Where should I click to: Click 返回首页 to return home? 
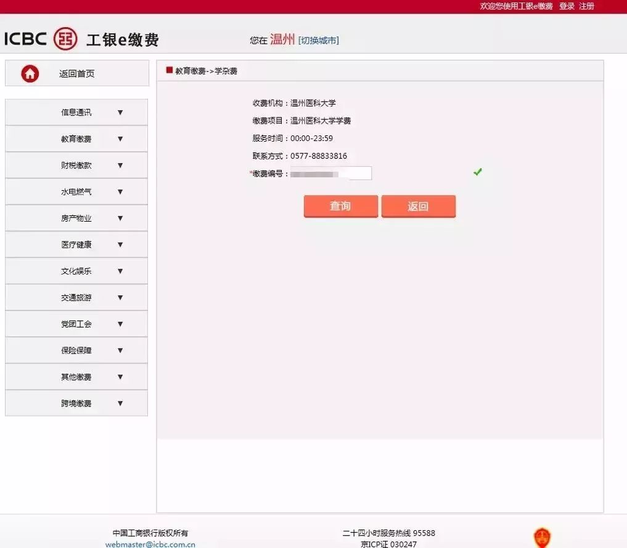(77, 73)
